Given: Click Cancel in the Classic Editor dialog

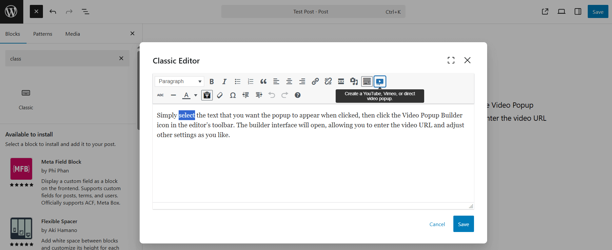Looking at the screenshot, I should pos(437,224).
